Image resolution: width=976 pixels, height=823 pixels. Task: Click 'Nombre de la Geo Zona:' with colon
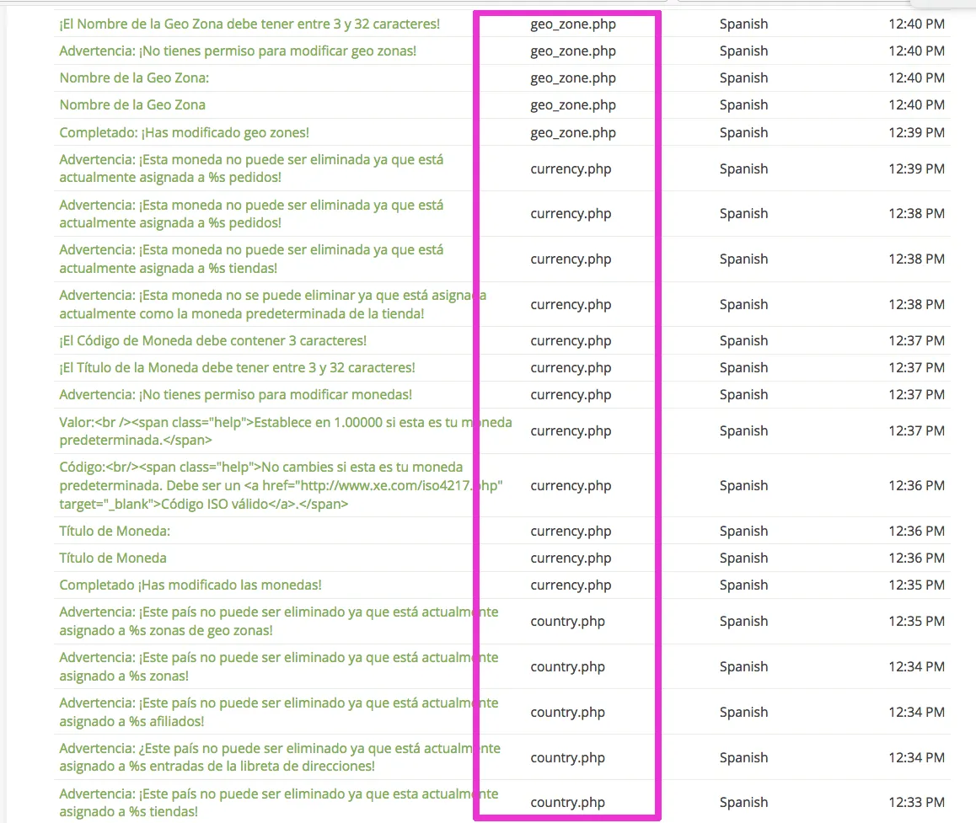coord(135,78)
